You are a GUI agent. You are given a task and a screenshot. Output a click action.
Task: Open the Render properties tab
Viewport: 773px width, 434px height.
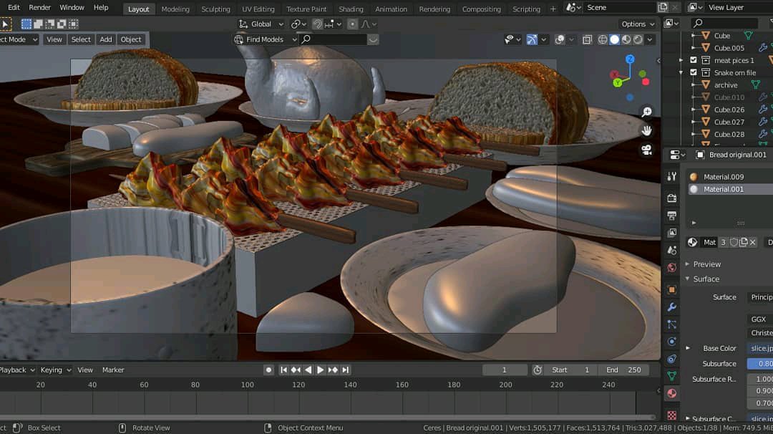tap(671, 198)
